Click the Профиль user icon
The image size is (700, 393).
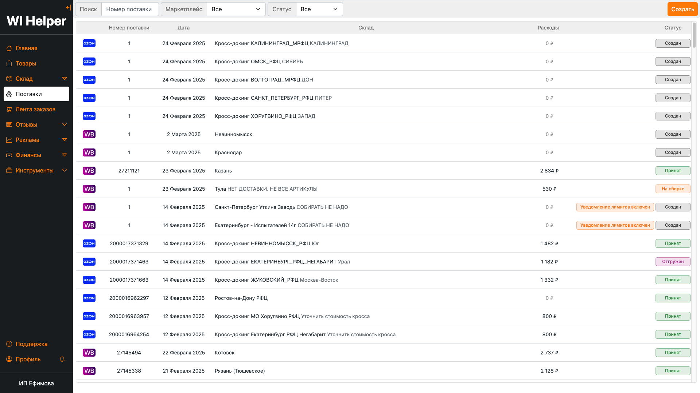[9, 359]
